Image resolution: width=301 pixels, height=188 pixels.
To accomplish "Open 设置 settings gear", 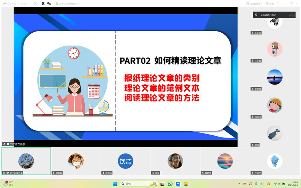I will tap(269, 3).
